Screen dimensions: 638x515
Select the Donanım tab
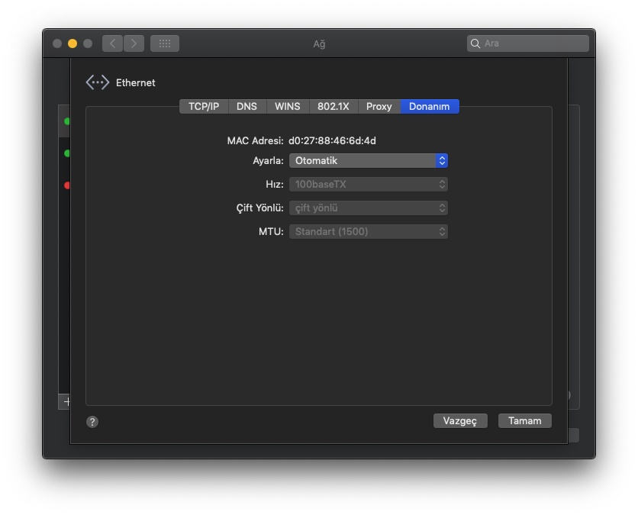tap(430, 107)
